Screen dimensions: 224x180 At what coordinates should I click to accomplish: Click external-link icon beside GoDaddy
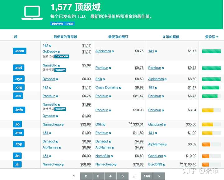[59, 52]
